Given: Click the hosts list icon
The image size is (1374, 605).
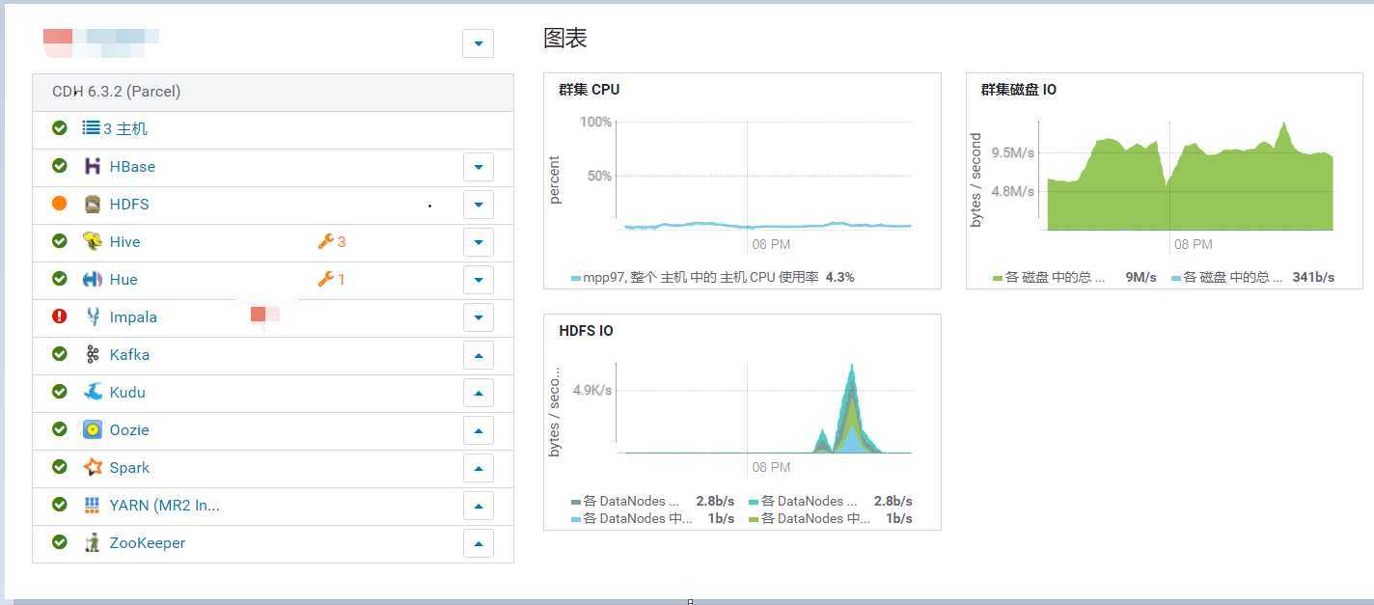Looking at the screenshot, I should click(x=92, y=127).
